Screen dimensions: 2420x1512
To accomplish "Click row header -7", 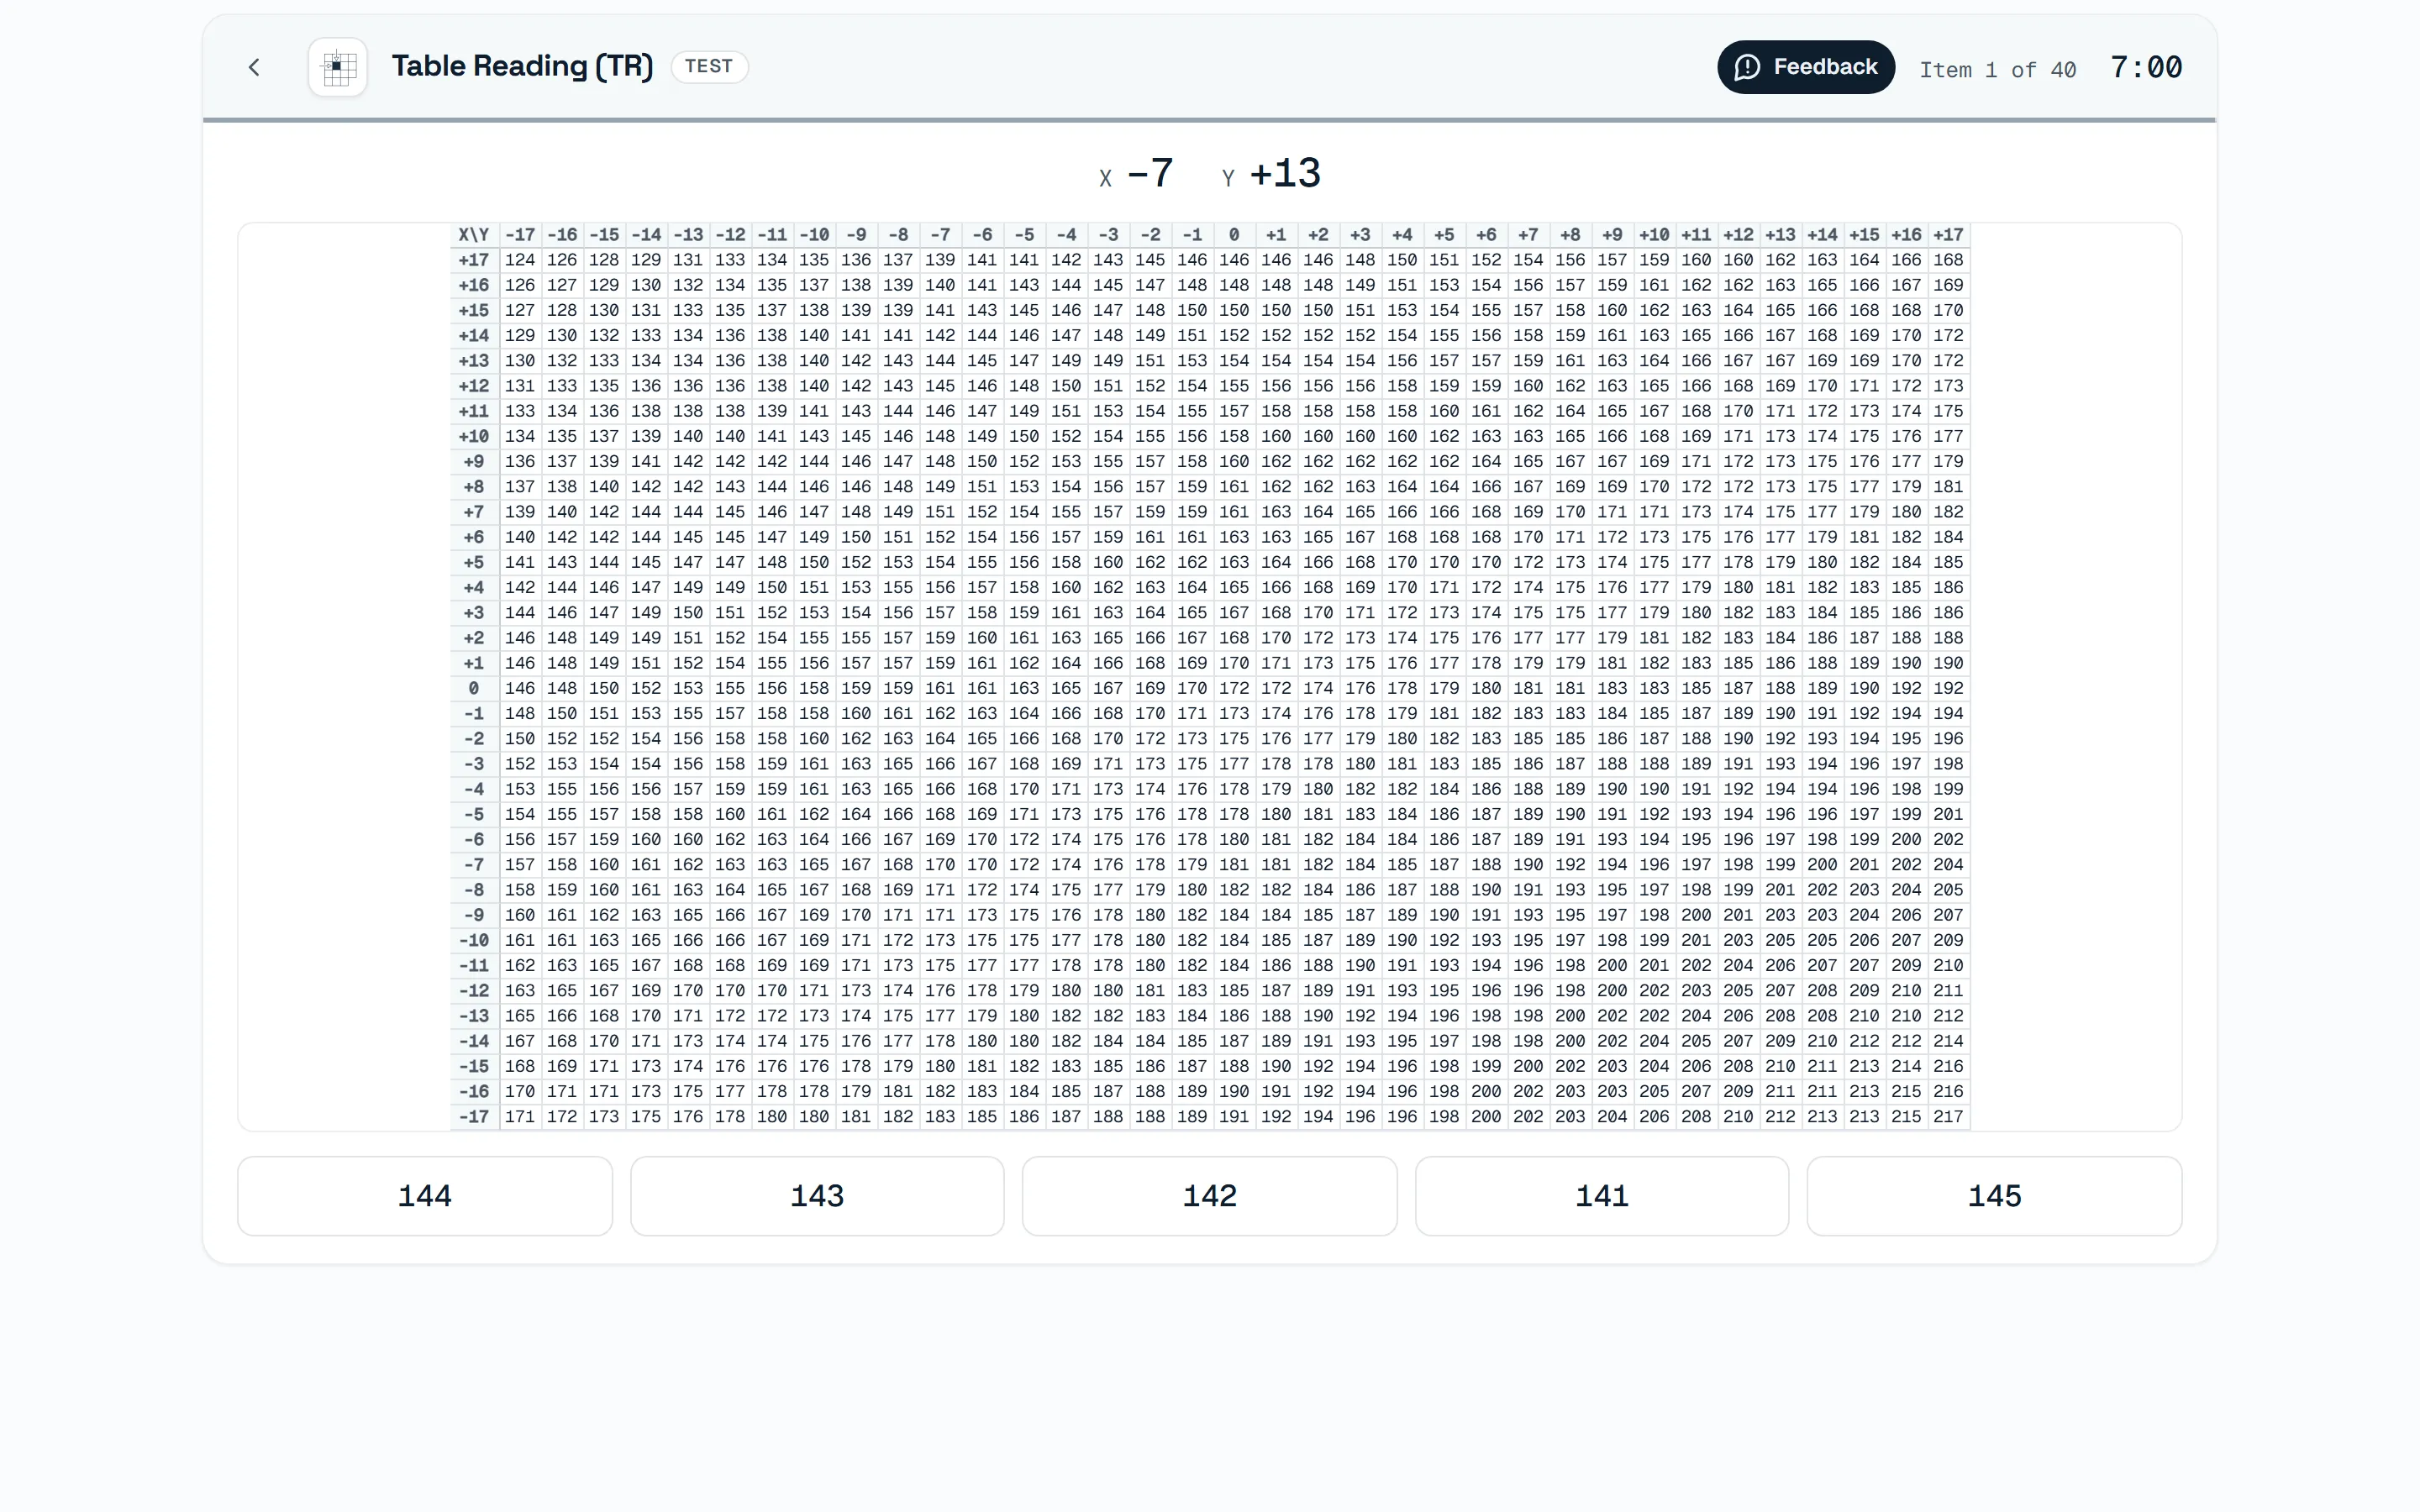I will click(474, 865).
